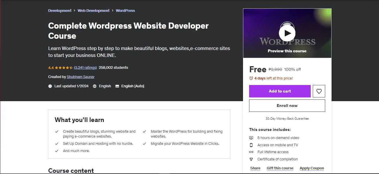Click the mobile access icon
This screenshot has height=174, width=379.
click(251, 145)
